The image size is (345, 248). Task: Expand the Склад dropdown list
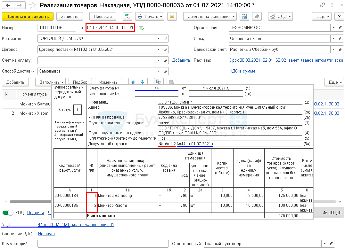tap(333, 39)
